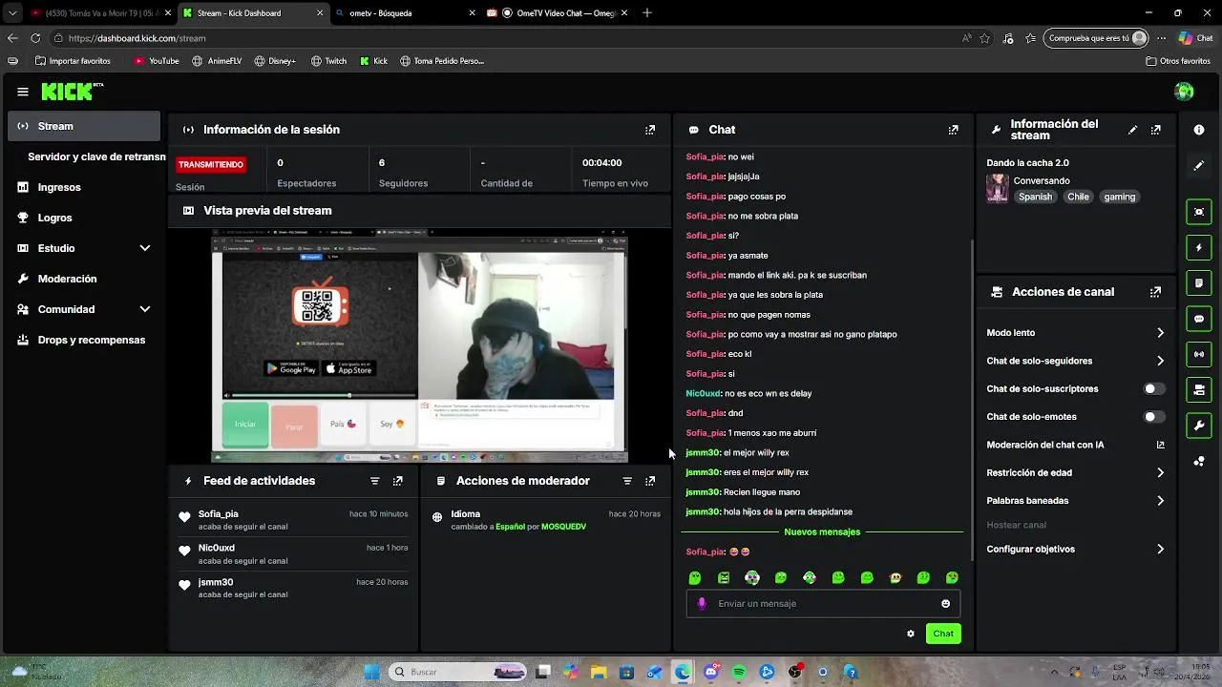Screen dimensions: 1222x687
Task: Open Windows Start button on taskbar
Action: (x=371, y=672)
